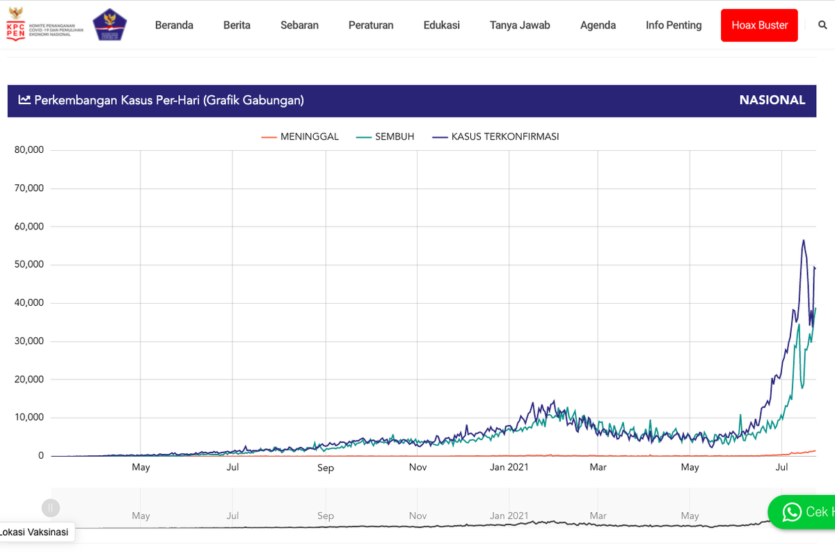Click the WhatsApp icon in green button
This screenshot has height=556, width=835.
point(792,512)
